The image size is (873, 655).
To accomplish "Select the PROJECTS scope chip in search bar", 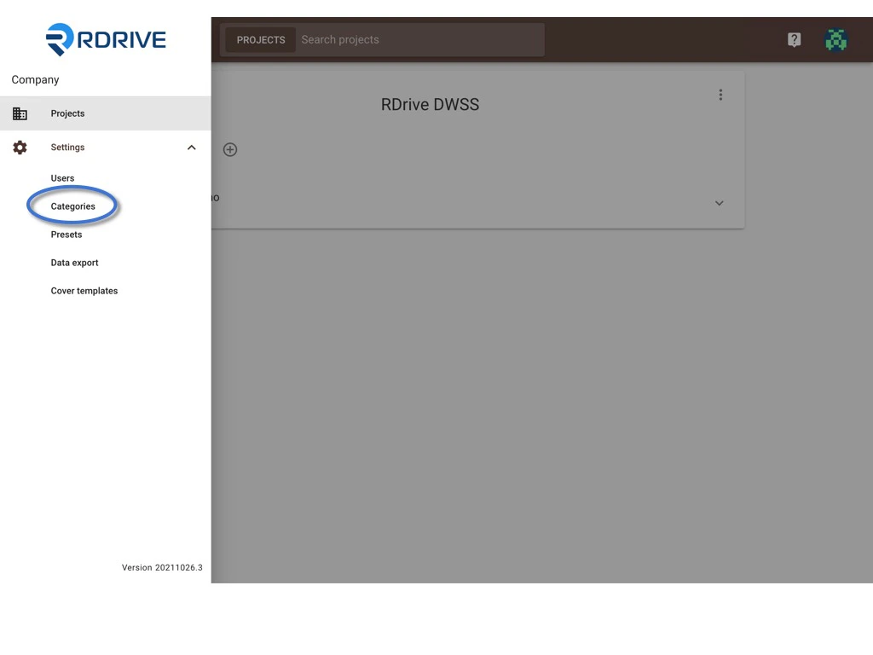I will (261, 39).
